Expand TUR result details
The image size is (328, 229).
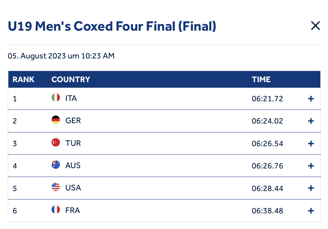311,143
